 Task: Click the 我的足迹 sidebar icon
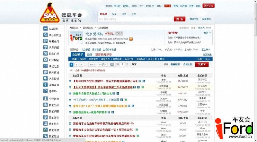click(45, 136)
